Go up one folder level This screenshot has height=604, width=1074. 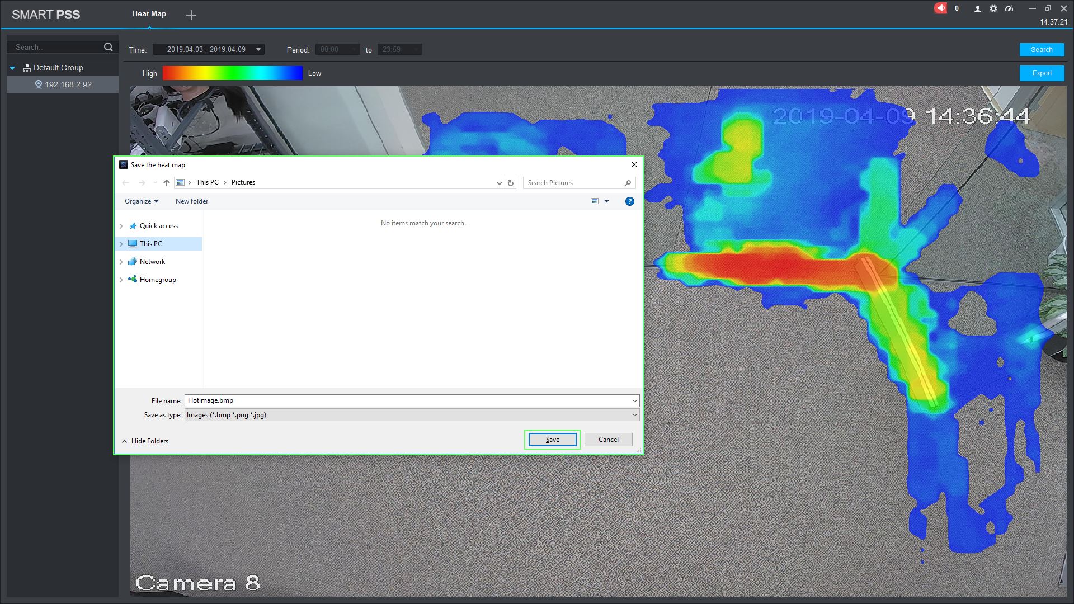point(166,183)
